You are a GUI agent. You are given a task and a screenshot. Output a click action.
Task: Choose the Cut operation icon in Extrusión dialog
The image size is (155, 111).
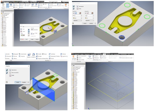tap(29, 31)
